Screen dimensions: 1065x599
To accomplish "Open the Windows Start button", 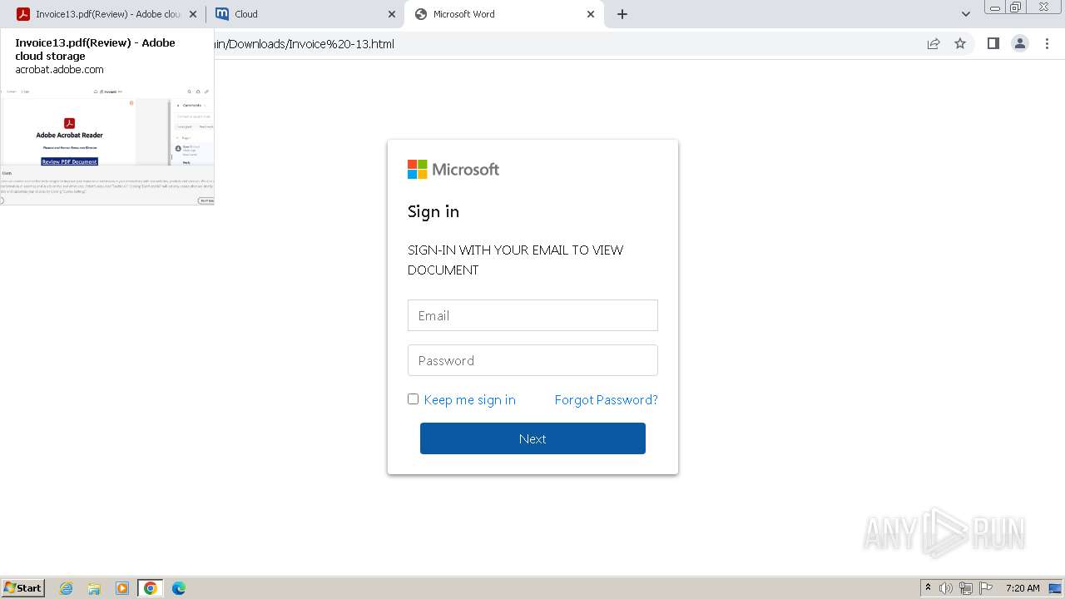I will [22, 588].
